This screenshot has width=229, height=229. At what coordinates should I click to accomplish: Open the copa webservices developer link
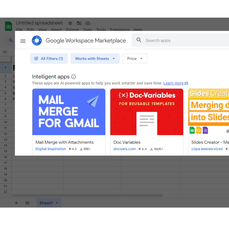(207, 149)
